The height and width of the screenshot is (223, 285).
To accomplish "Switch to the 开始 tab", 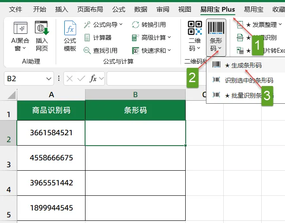I will click(39, 9).
